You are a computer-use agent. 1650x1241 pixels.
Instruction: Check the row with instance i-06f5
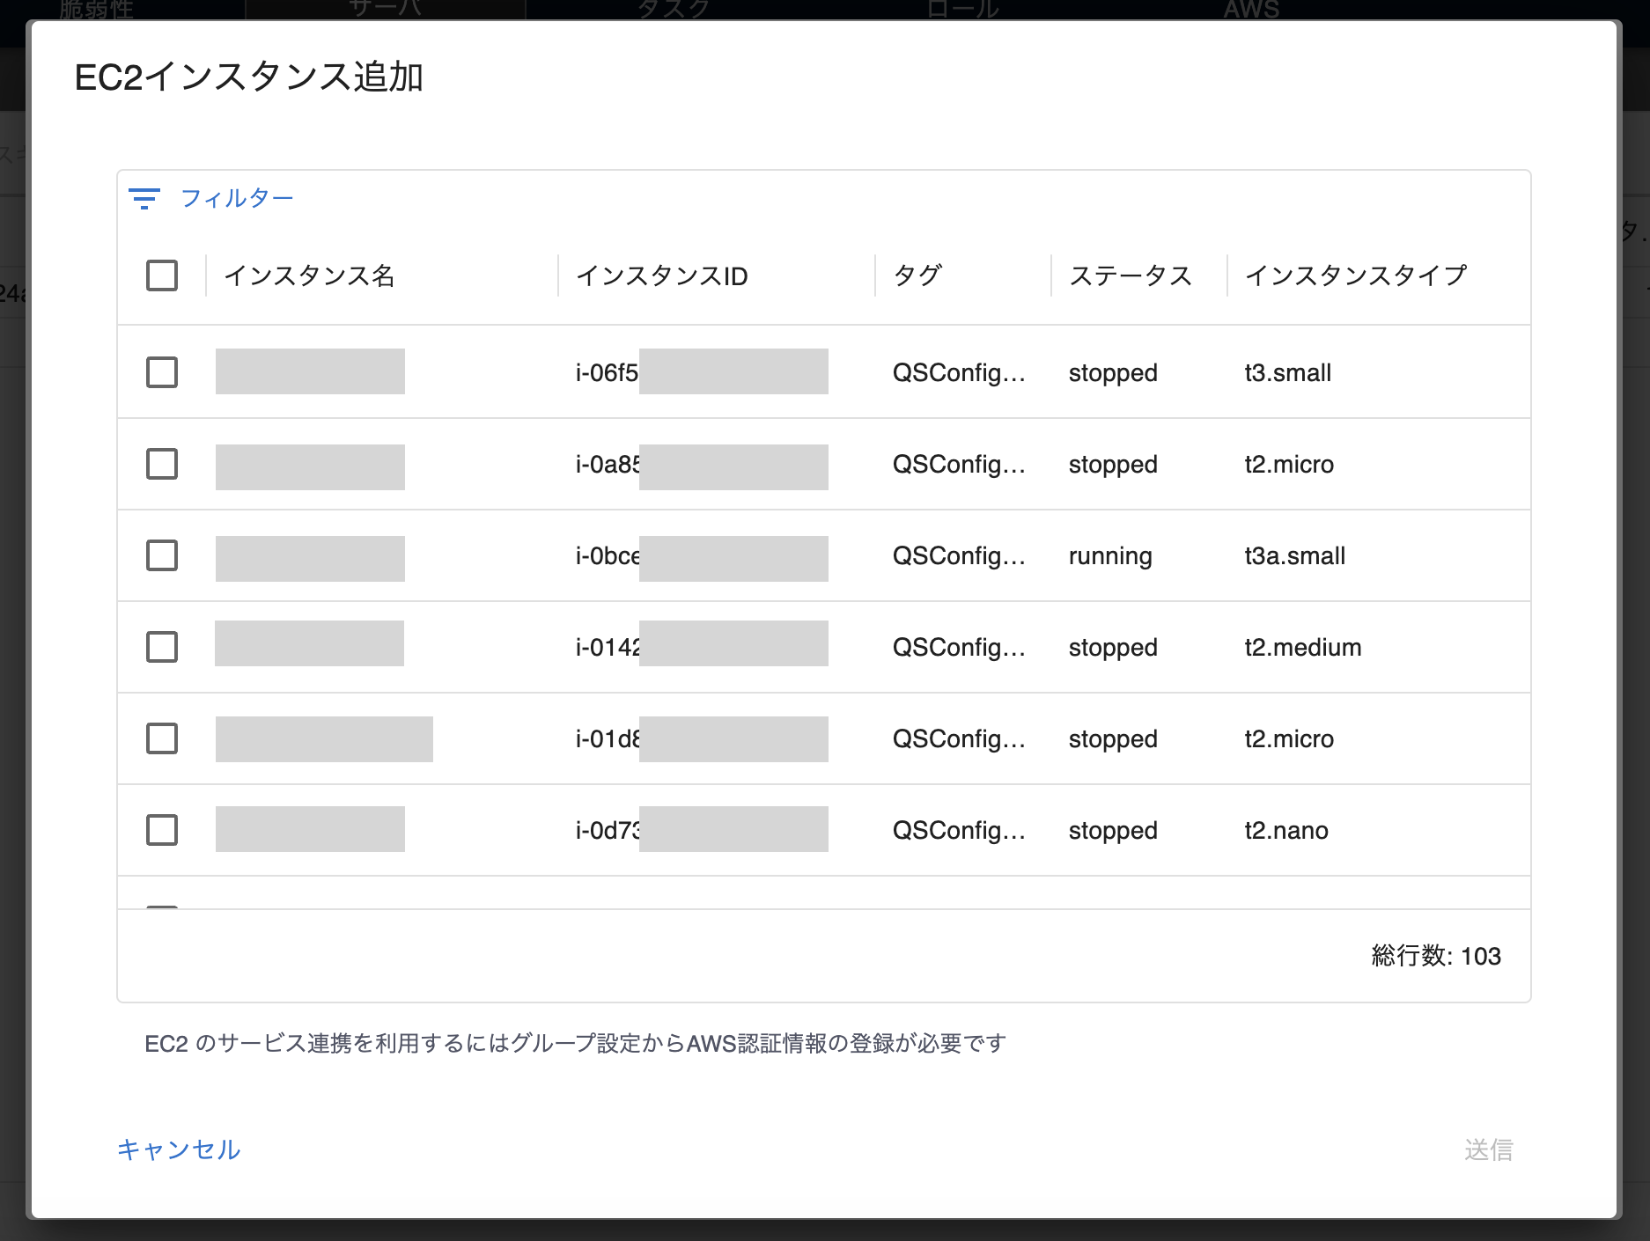coord(162,372)
